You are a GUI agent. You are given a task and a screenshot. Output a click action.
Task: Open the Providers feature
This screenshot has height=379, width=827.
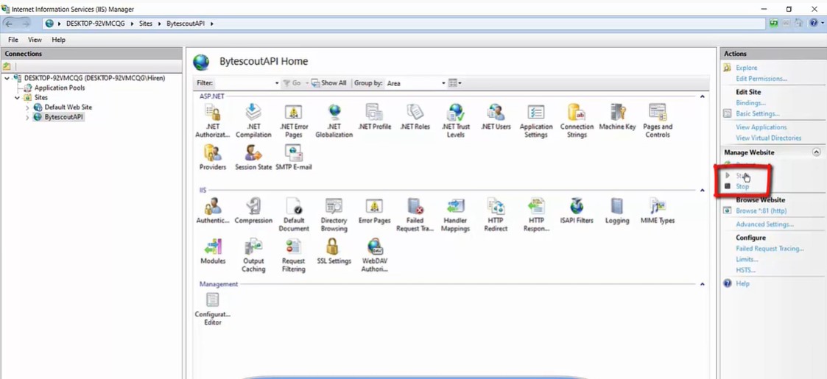pos(213,157)
